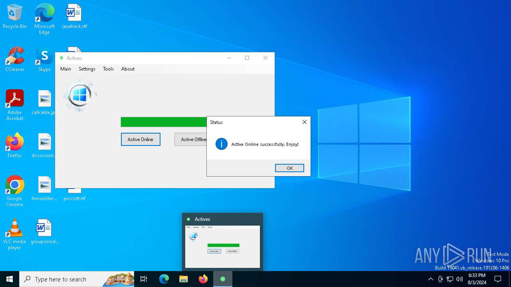Image resolution: width=511 pixels, height=287 pixels.
Task: Select the VLC media player shortcut
Action: point(15,234)
